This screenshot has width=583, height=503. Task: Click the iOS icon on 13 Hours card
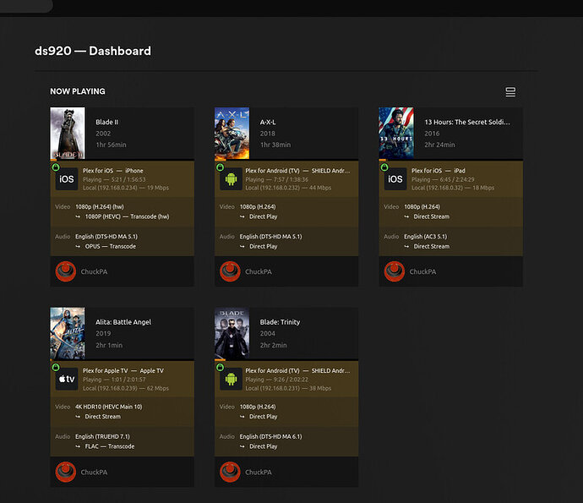395,179
